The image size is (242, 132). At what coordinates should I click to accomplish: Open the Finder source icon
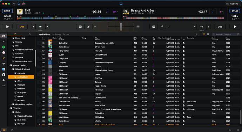pos(4,69)
